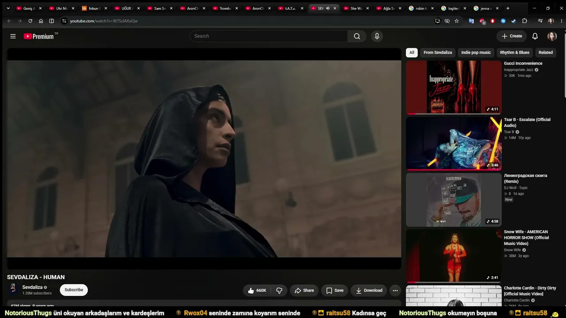Image resolution: width=566 pixels, height=318 pixels.
Task: Switch to the logitech Google tab
Action: 455,8
